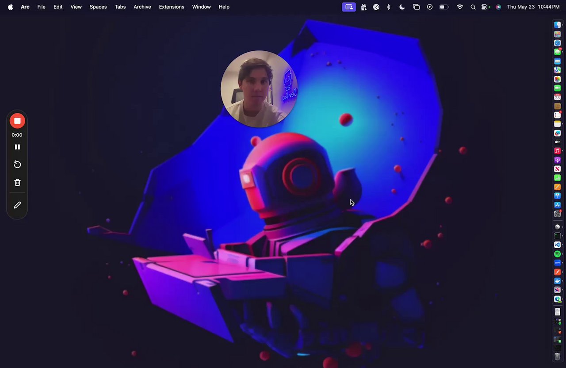This screenshot has width=566, height=368.
Task: Open Numbers from the dock
Action: pos(558,177)
